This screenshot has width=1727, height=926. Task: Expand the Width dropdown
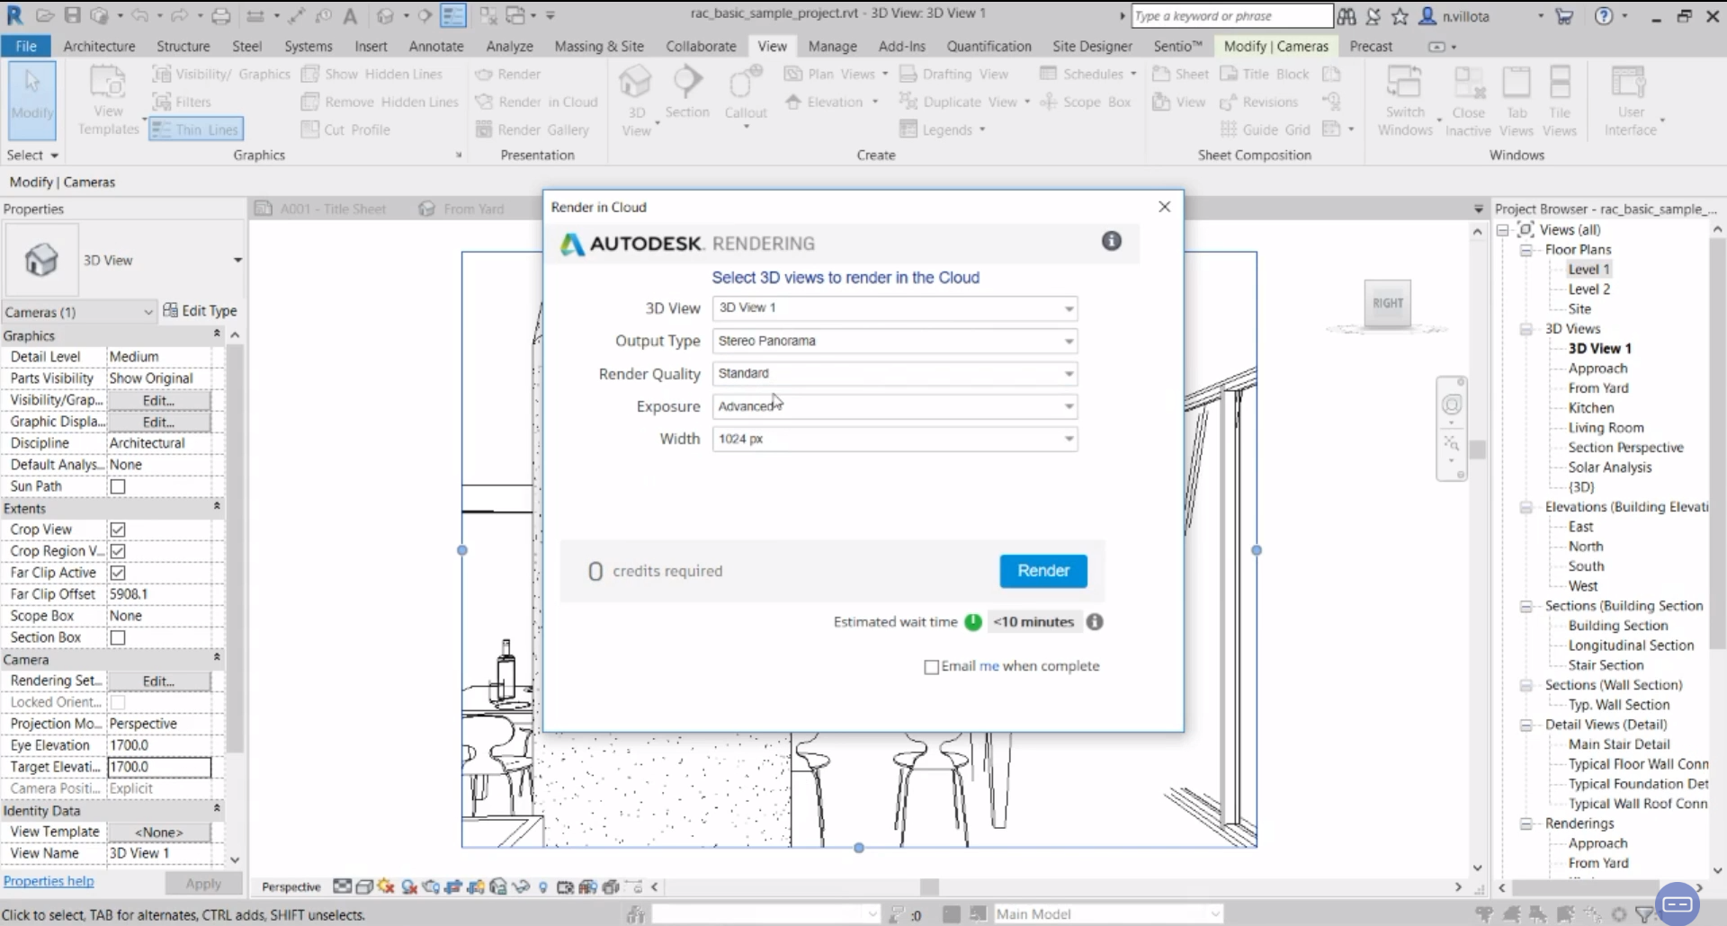point(894,440)
